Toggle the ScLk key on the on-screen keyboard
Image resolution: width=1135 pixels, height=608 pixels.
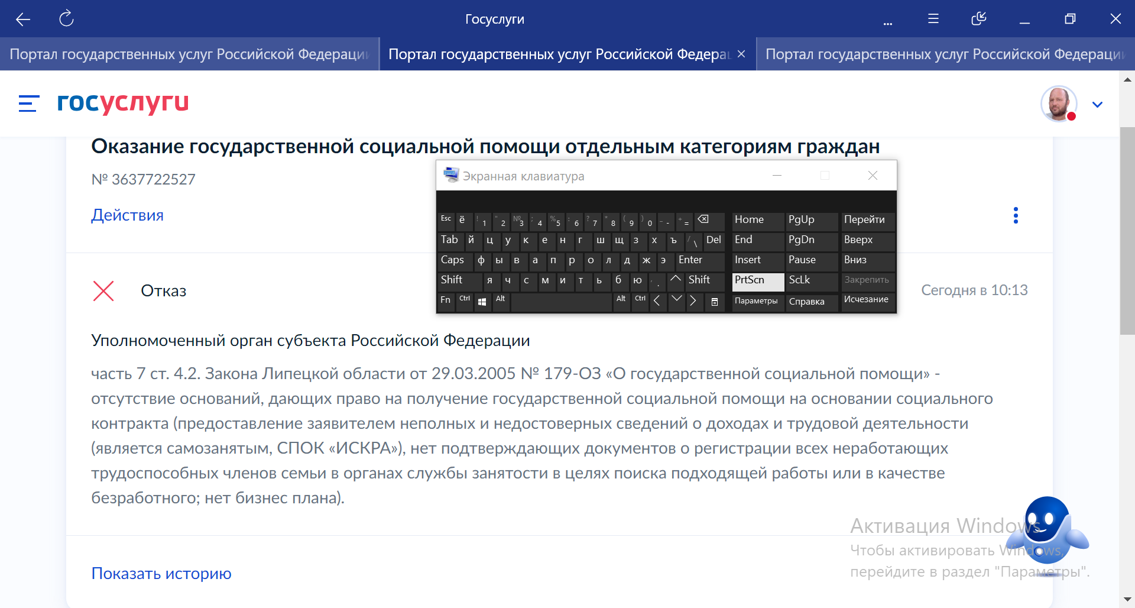click(812, 282)
